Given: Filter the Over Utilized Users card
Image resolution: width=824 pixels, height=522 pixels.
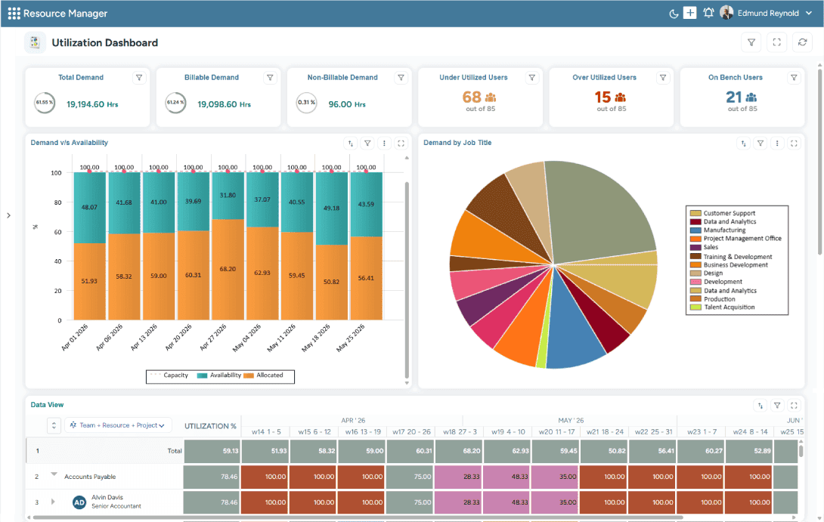Looking at the screenshot, I should (663, 78).
